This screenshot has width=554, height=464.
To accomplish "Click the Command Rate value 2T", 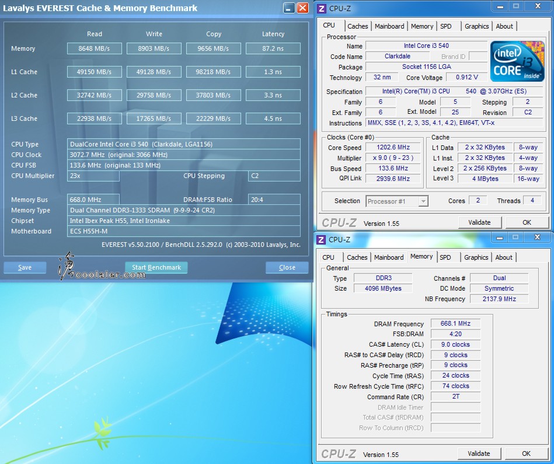I will pyautogui.click(x=455, y=396).
